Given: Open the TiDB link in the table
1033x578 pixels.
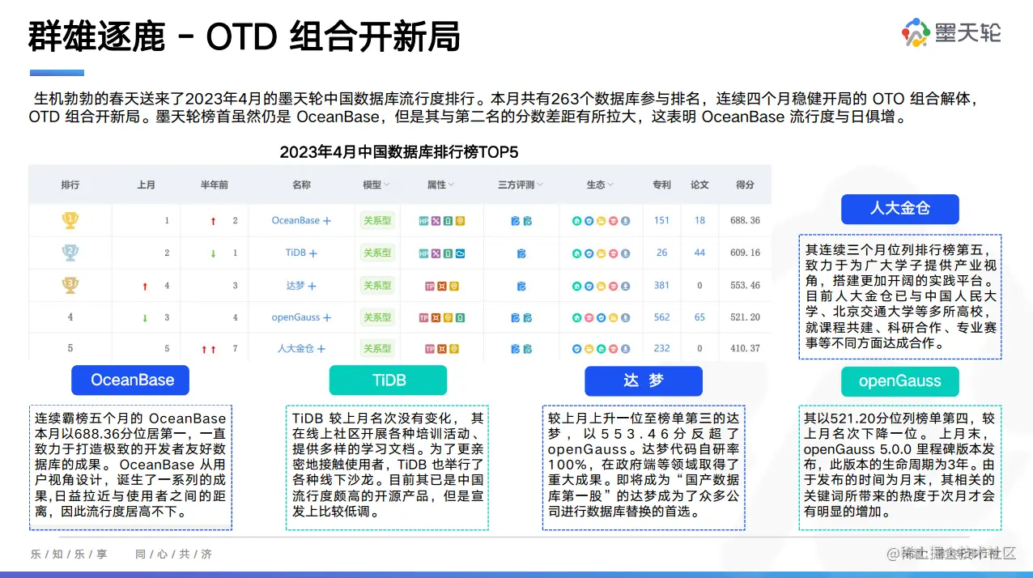Looking at the screenshot, I should point(295,253).
